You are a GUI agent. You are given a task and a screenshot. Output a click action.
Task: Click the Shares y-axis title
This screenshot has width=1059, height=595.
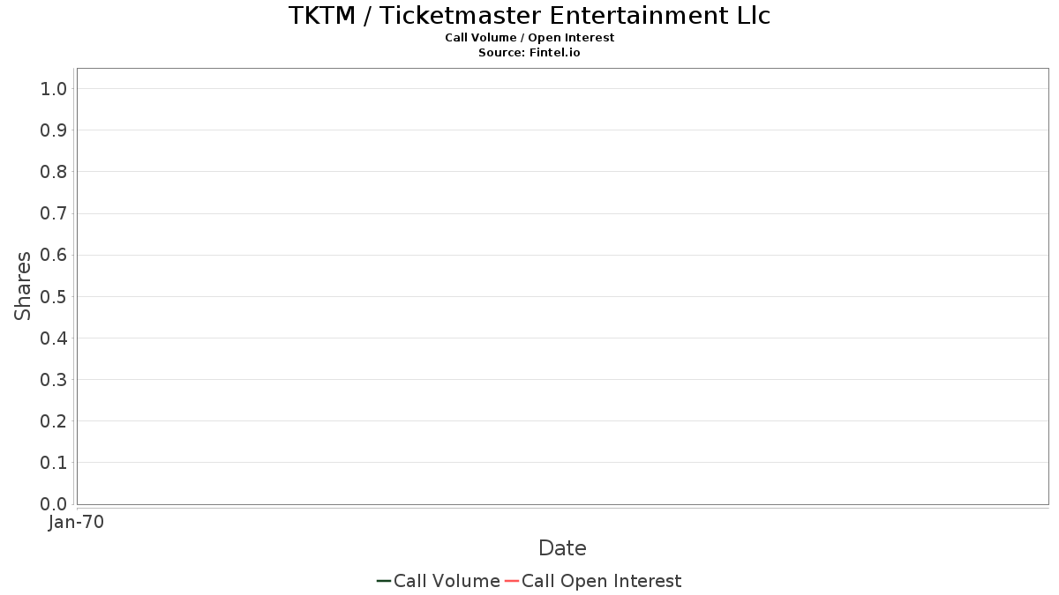(23, 286)
